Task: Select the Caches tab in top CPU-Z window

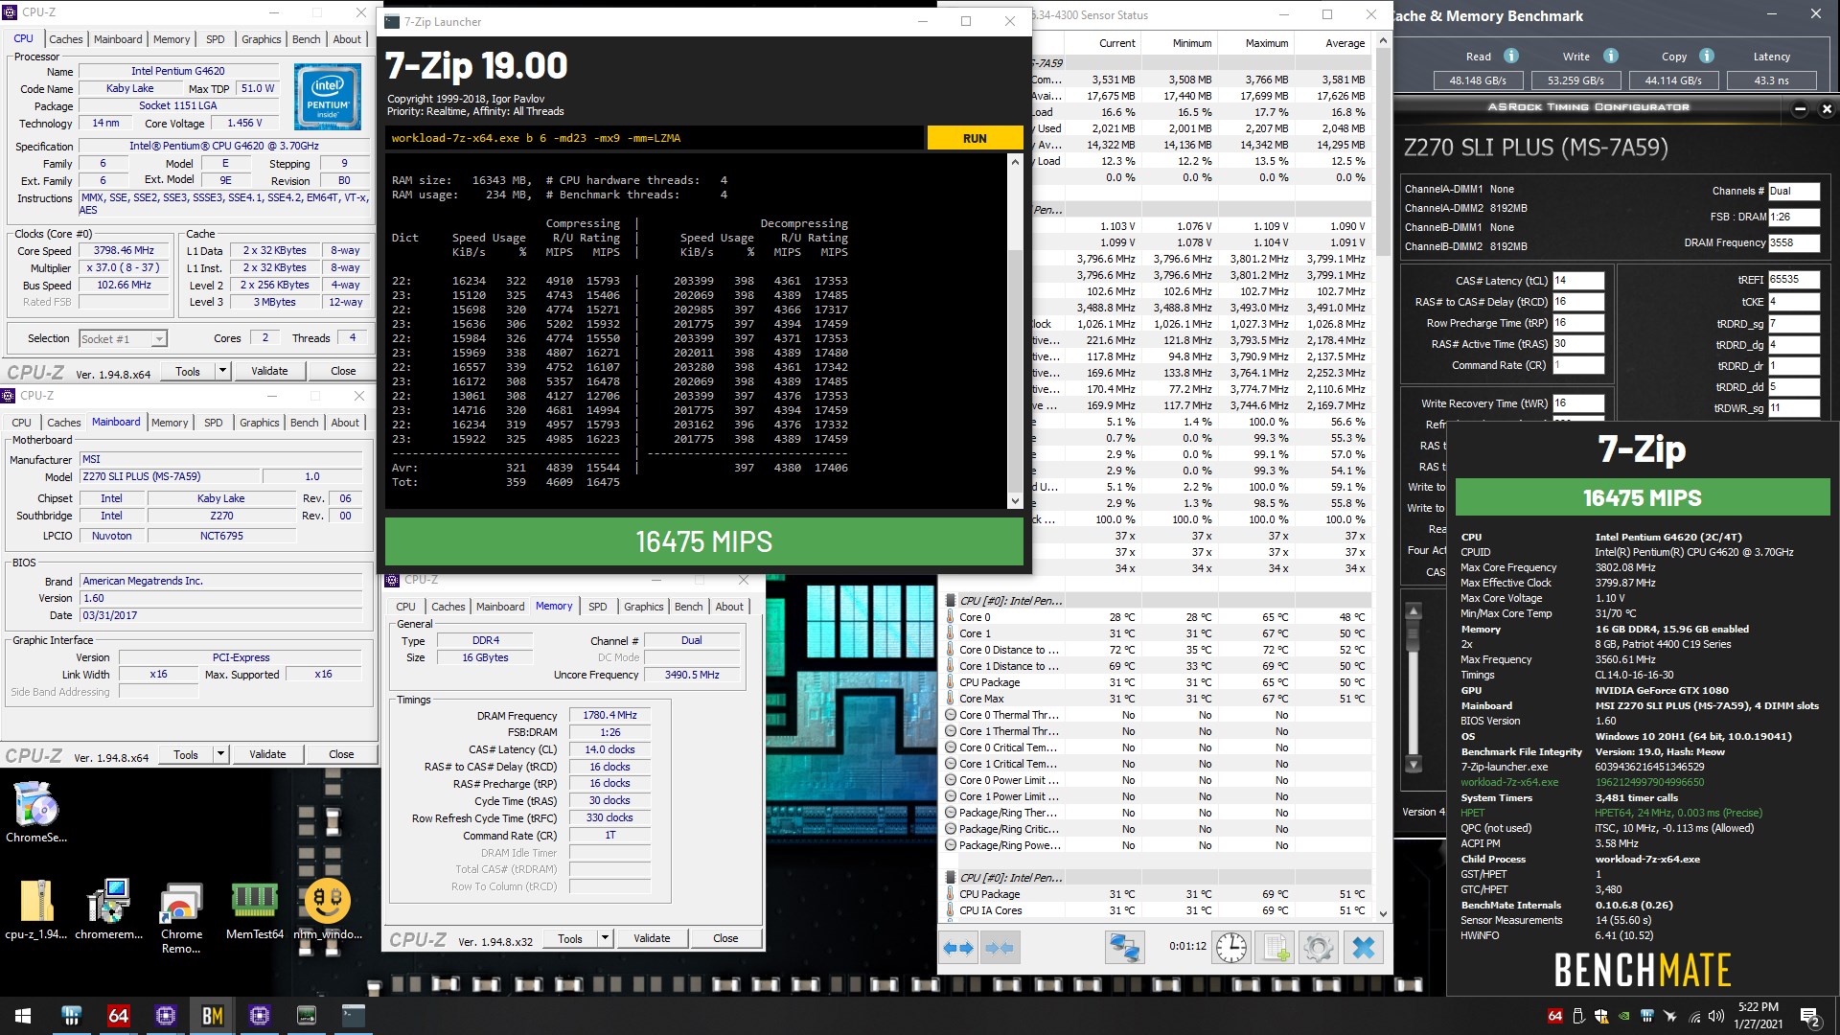Action: [x=65, y=39]
